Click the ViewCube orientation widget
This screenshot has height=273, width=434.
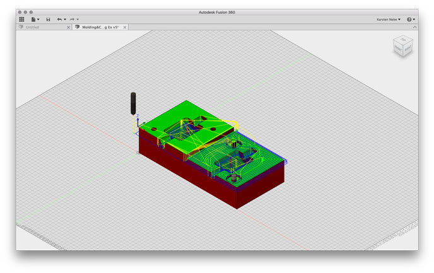point(403,46)
